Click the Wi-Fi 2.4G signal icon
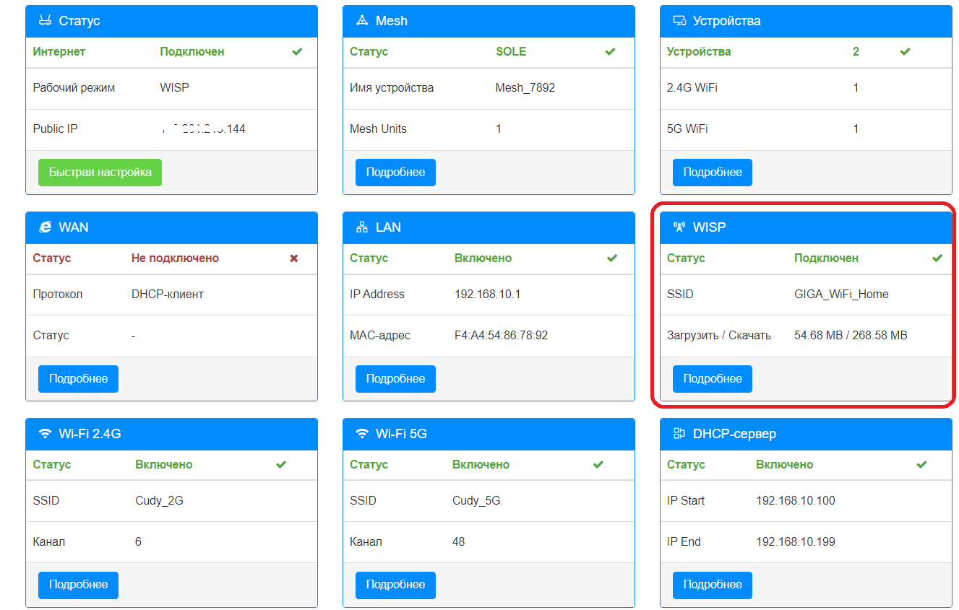The width and height of the screenshot is (959, 610). point(45,434)
